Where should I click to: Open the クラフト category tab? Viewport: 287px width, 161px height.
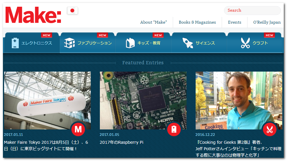coord(254,43)
